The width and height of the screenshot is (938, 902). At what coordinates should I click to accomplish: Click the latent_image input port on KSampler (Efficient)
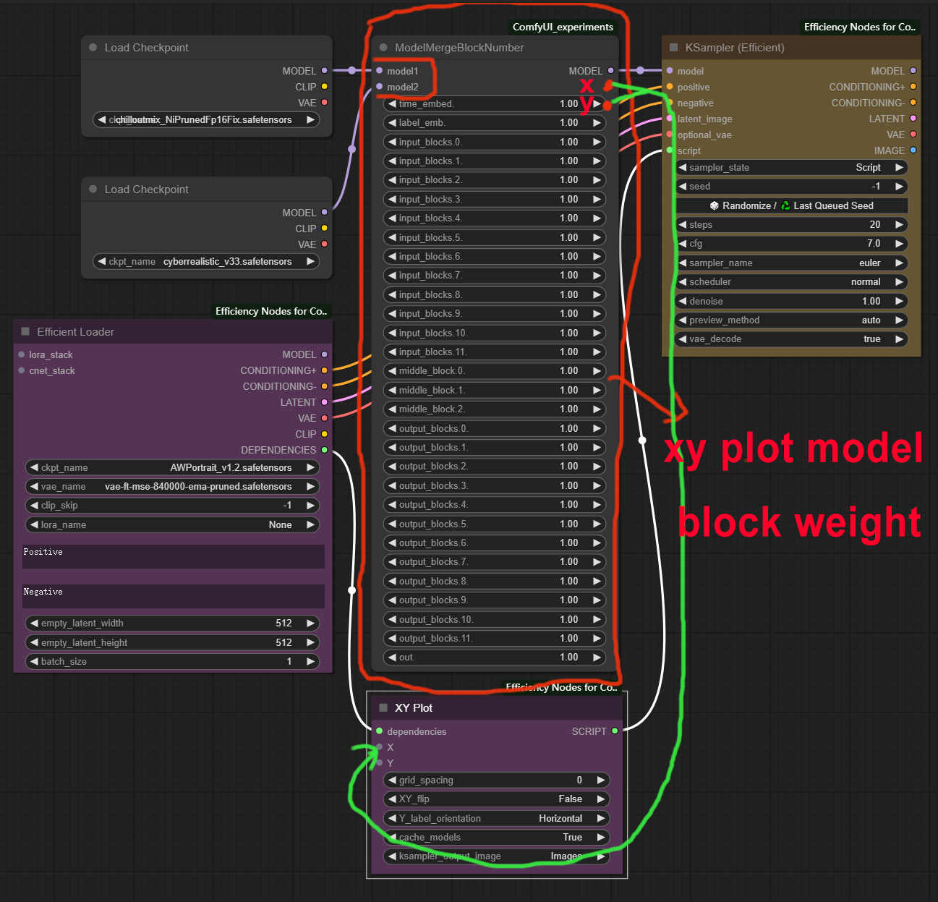pyautogui.click(x=670, y=119)
